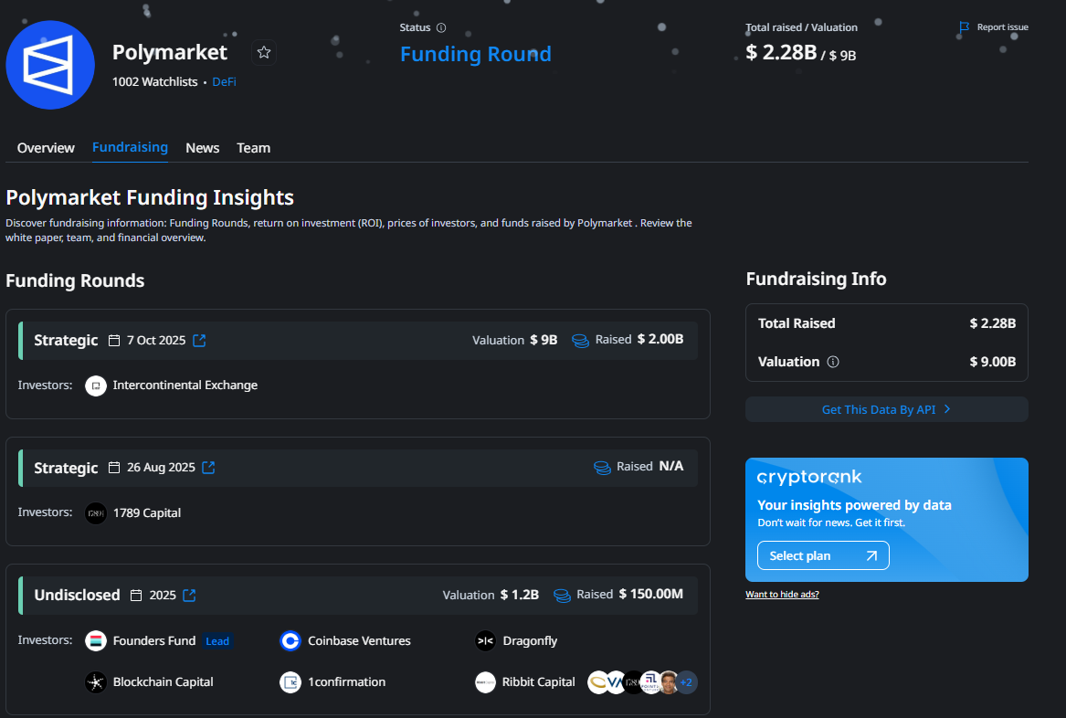The height and width of the screenshot is (718, 1066).
Task: Open external link for 7 Oct 2025 round
Action: (199, 341)
